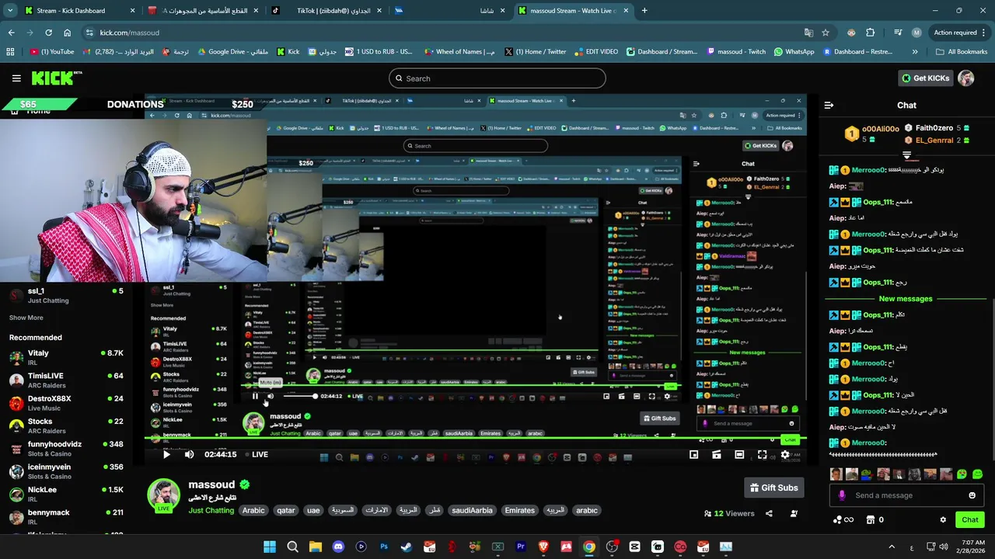Open the Just Chatting category link

(x=211, y=511)
